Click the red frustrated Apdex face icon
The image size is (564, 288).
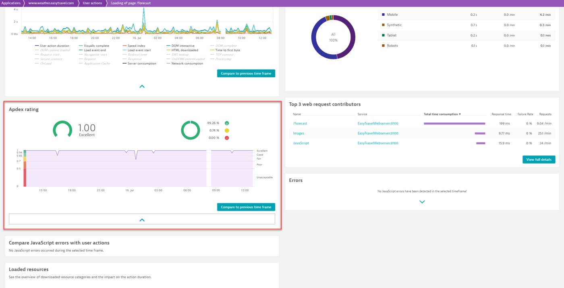tap(226, 138)
